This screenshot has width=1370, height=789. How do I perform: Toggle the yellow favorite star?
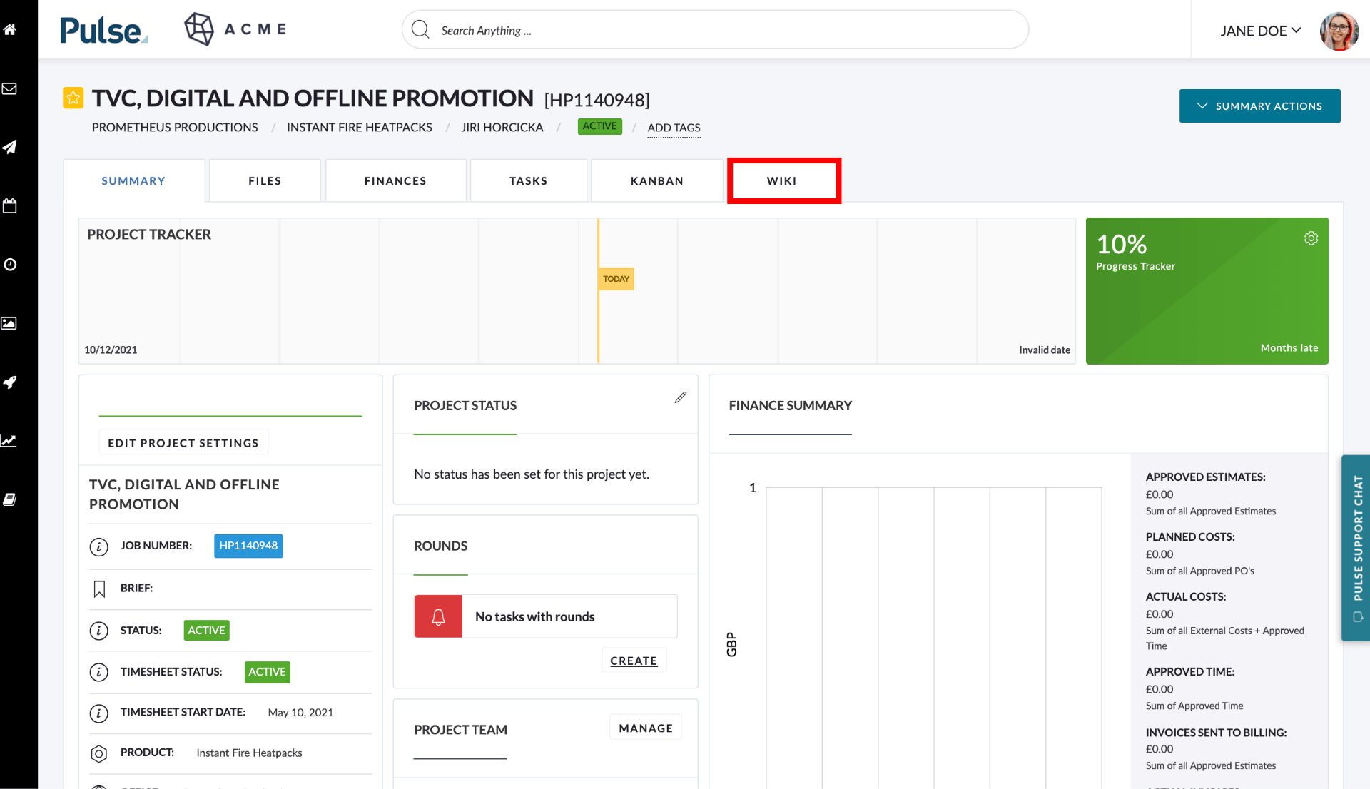pos(73,98)
